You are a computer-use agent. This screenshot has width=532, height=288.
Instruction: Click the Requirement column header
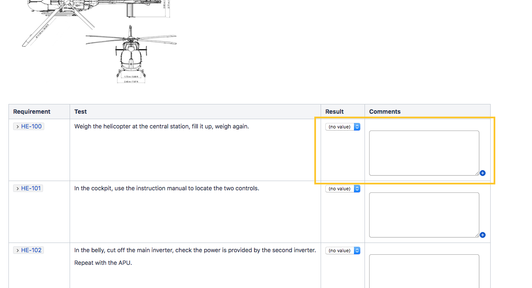[x=32, y=112]
